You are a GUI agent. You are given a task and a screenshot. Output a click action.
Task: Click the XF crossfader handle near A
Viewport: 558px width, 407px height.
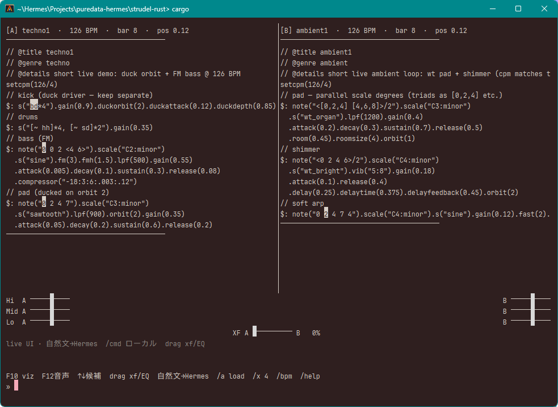pyautogui.click(x=254, y=331)
